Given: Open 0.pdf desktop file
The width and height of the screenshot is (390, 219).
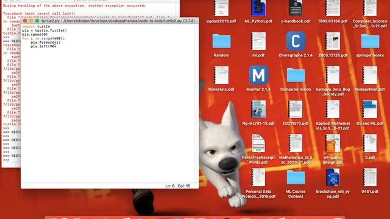Looking at the screenshot, I should click(370, 144).
